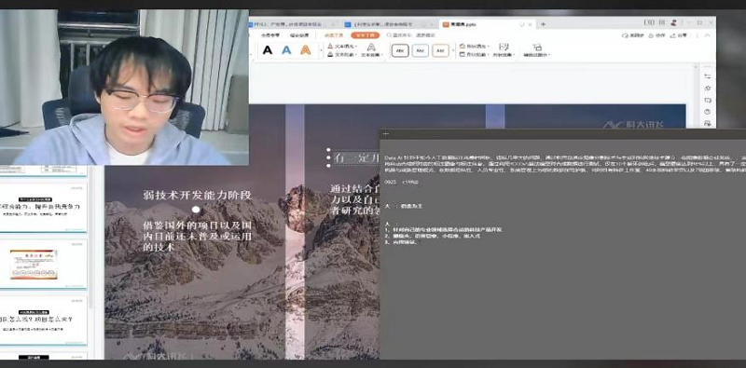Open the shape effects (形状效果) dropdown

504,50
